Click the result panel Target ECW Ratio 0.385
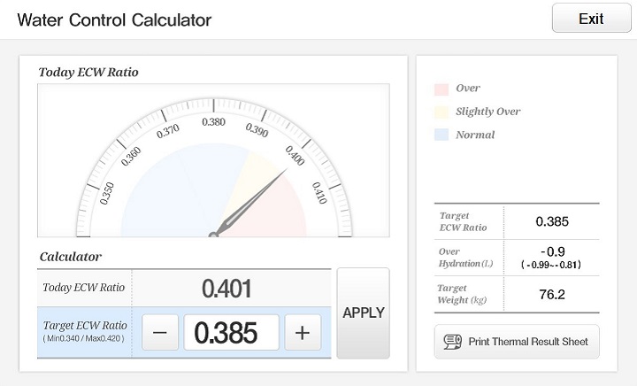 (x=552, y=221)
